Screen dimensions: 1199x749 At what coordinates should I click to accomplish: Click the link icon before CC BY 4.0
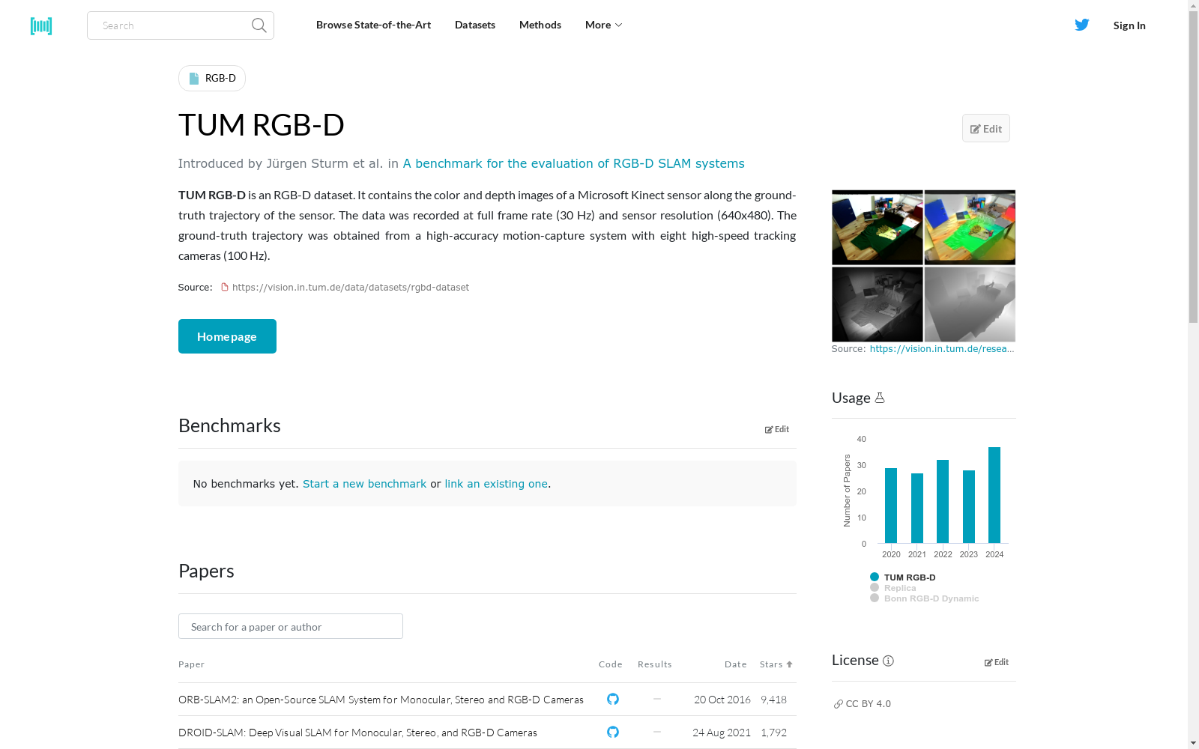coord(839,703)
